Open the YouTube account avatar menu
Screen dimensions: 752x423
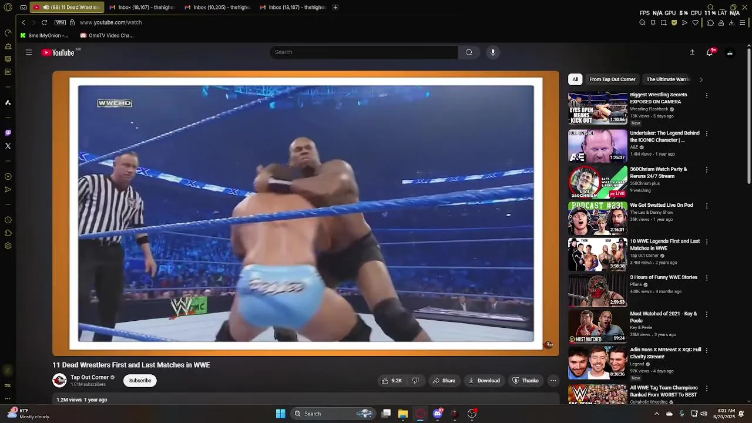(730, 52)
